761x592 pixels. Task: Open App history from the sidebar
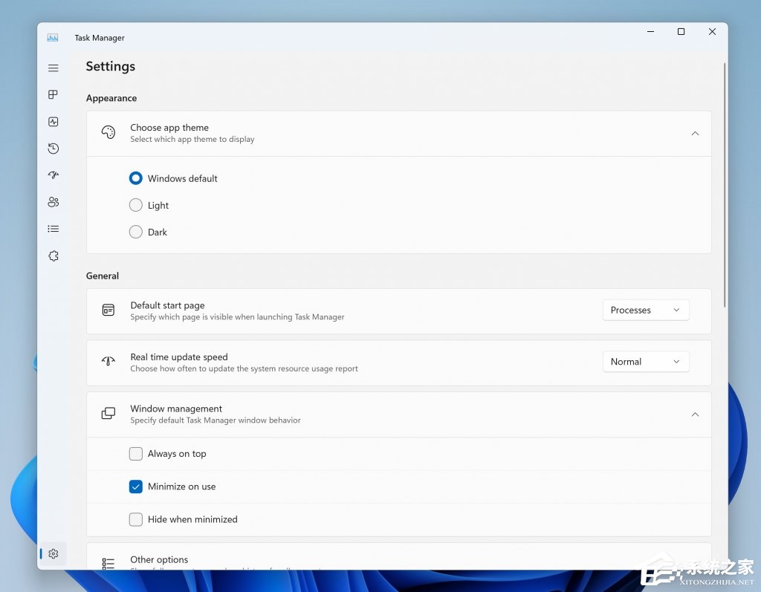pos(54,149)
